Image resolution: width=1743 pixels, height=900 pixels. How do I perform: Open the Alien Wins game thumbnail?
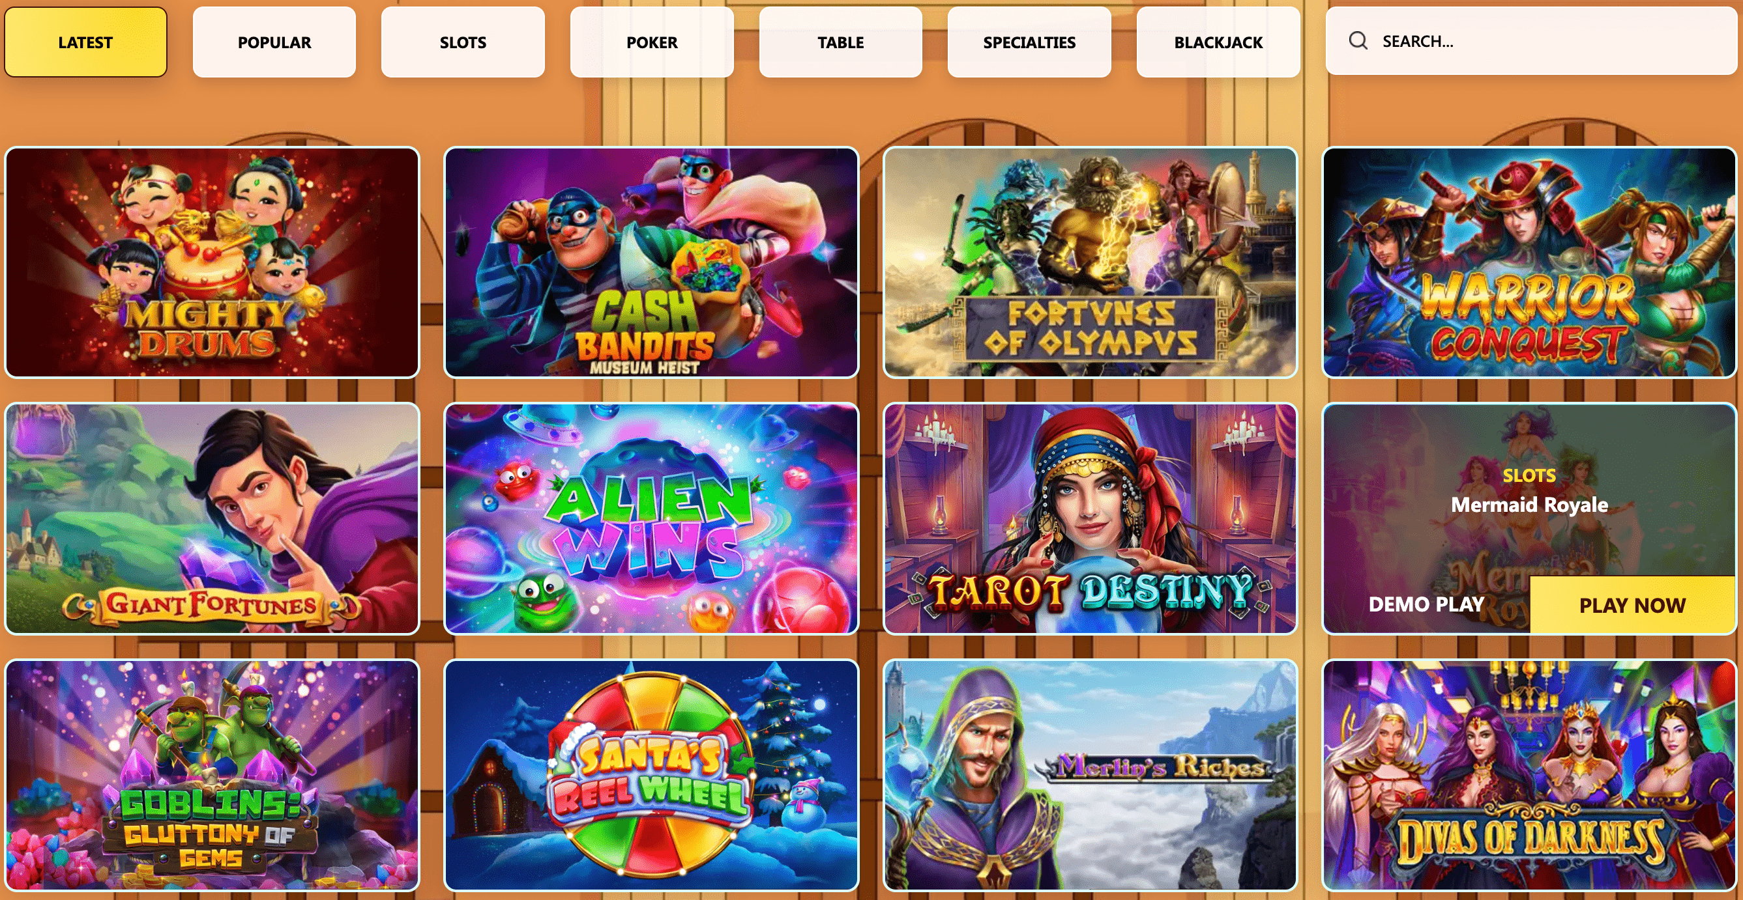pyautogui.click(x=652, y=518)
